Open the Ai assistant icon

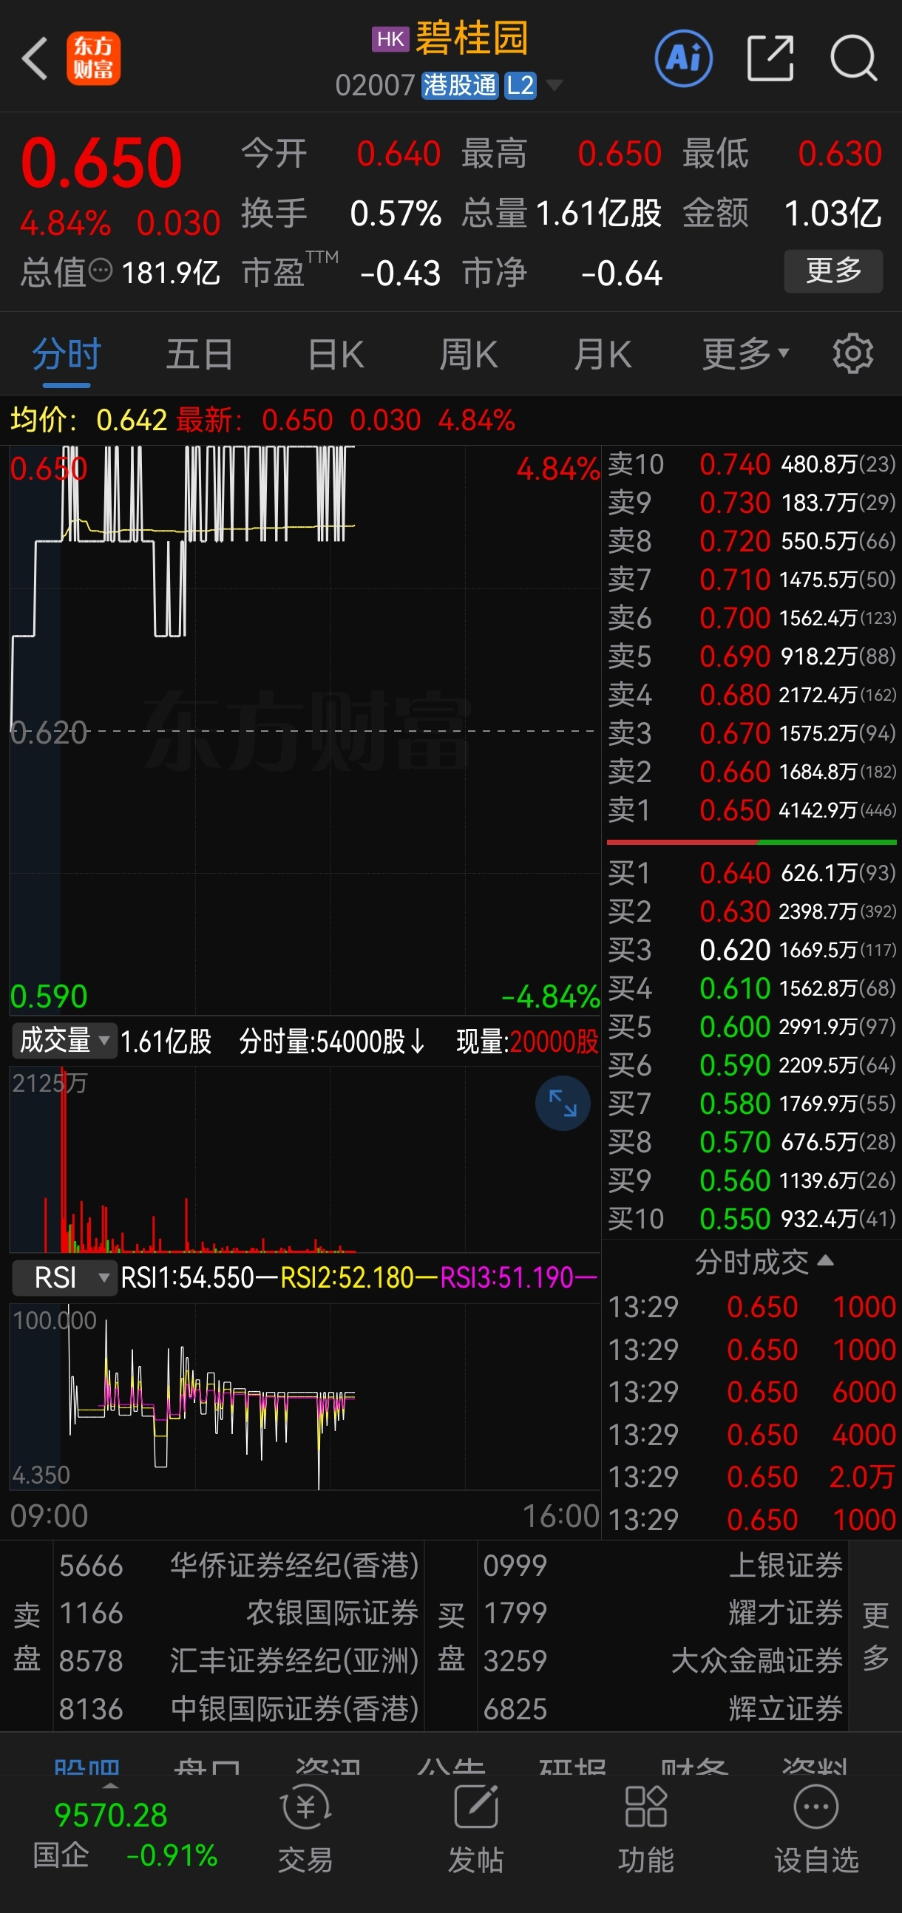[684, 58]
